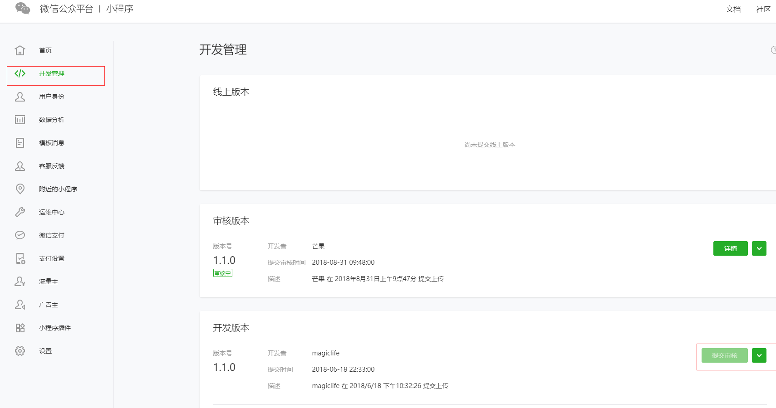Screen dimensions: 776x408
Task: Click 微信公众平台 title in header
Action: [x=67, y=9]
